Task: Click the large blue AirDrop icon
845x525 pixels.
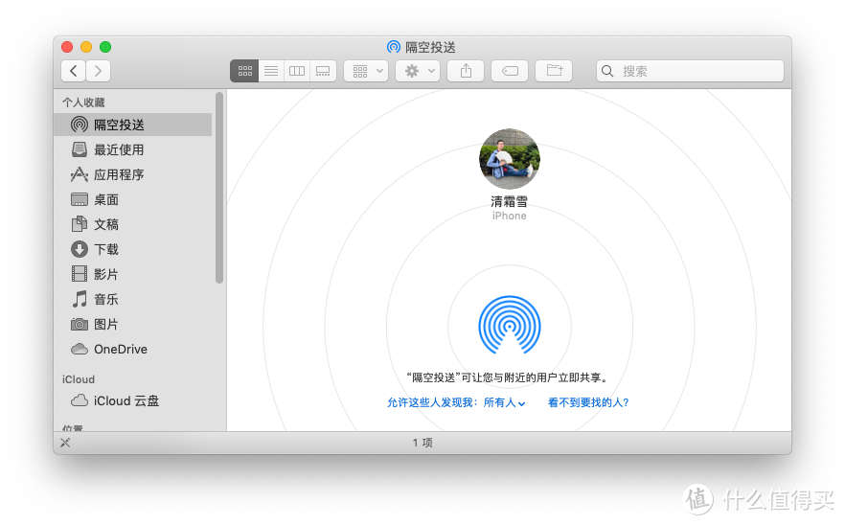Action: (510, 325)
